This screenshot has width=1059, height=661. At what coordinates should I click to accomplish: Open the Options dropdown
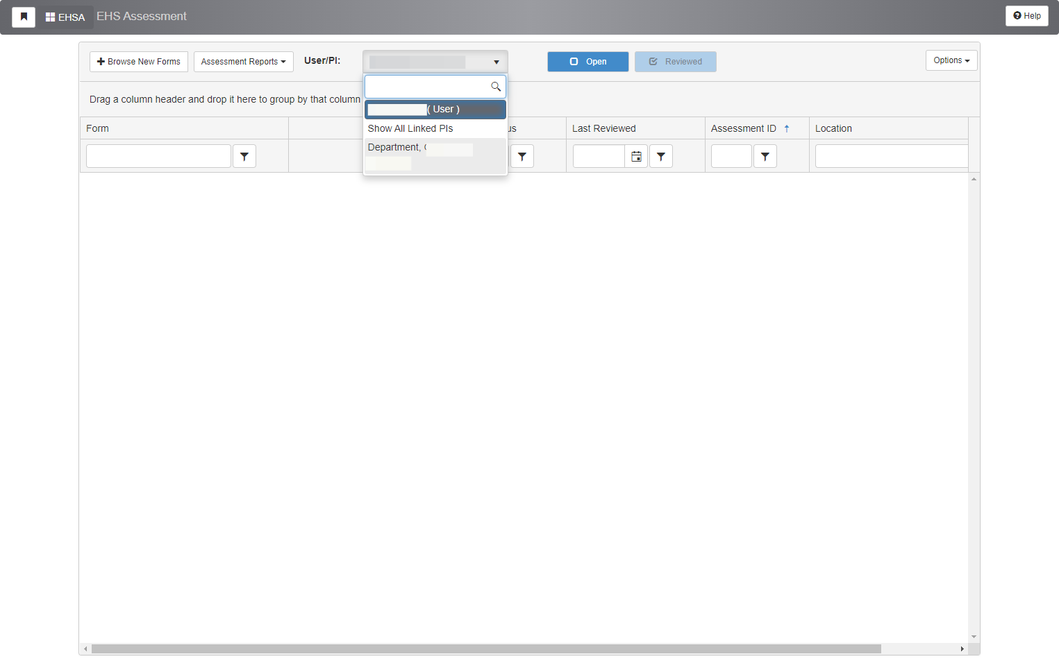951,60
